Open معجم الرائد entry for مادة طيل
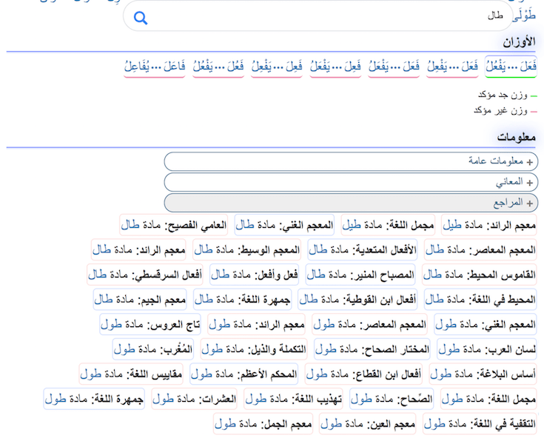Image resolution: width=544 pixels, height=441 pixels. pyautogui.click(x=488, y=225)
